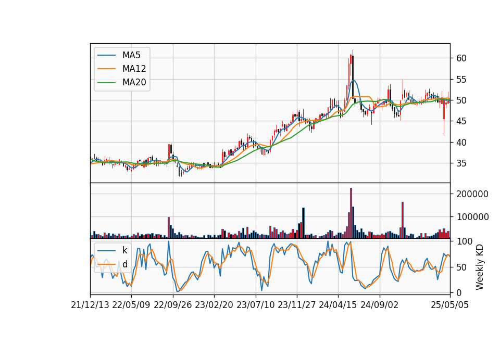Click the k legend label in KD panel
Image resolution: width=500 pixels, height=359 pixels.
124,250
